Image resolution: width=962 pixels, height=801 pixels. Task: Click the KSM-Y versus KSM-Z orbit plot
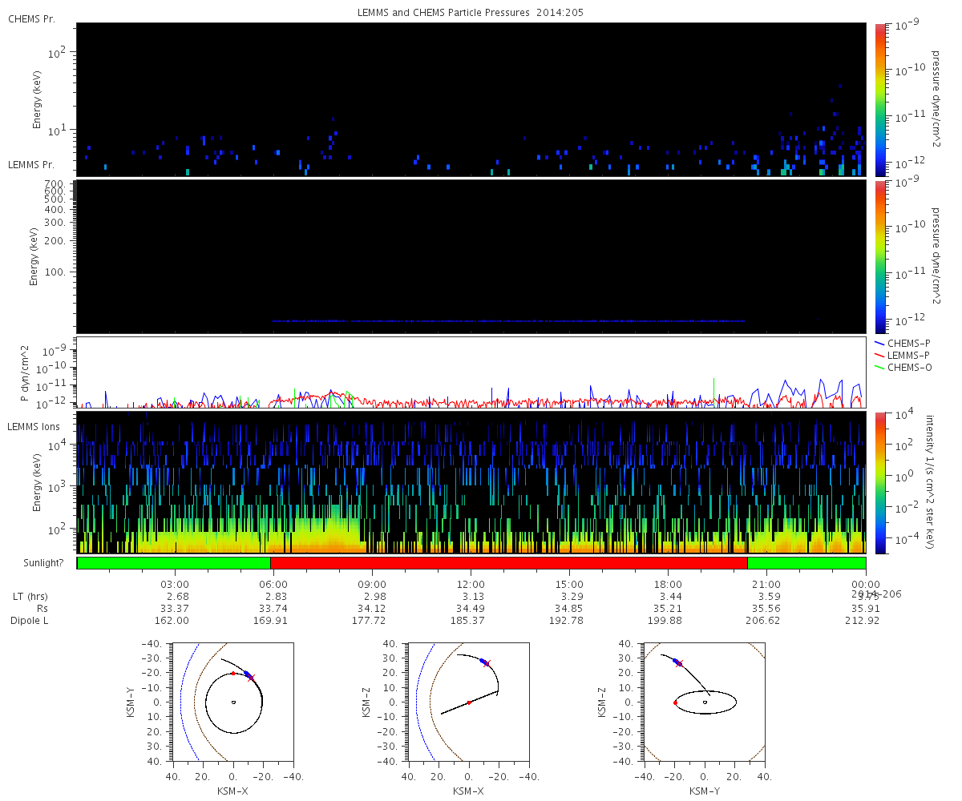coord(705,702)
